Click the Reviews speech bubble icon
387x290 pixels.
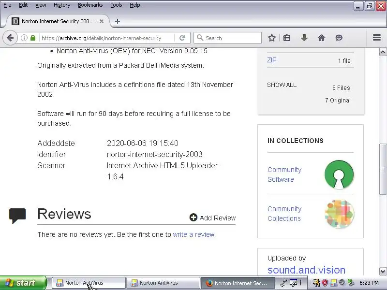[17, 216]
